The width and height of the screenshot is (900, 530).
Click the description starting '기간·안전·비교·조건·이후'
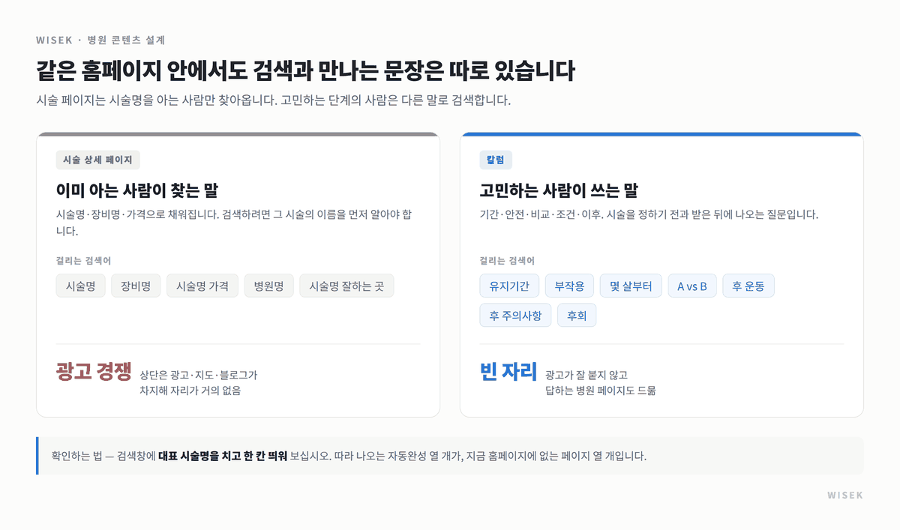tap(649, 214)
